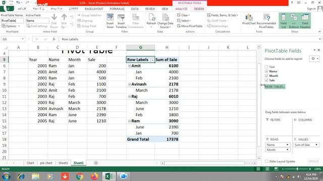Open the Tools gear in PivotTable Fields
The height and width of the screenshot is (181, 323).
314,59
